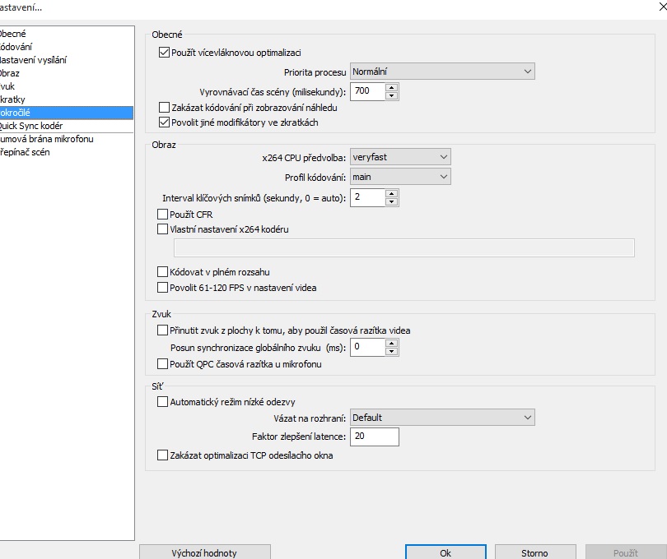Increase the Vyrovnávací čas scény value
The image size is (667, 559).
392,87
